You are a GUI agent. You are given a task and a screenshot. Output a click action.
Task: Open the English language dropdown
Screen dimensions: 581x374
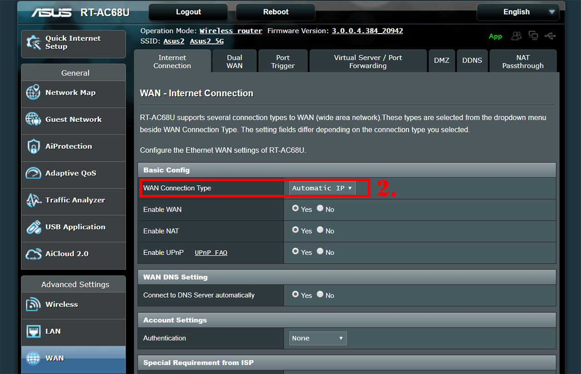tap(517, 12)
